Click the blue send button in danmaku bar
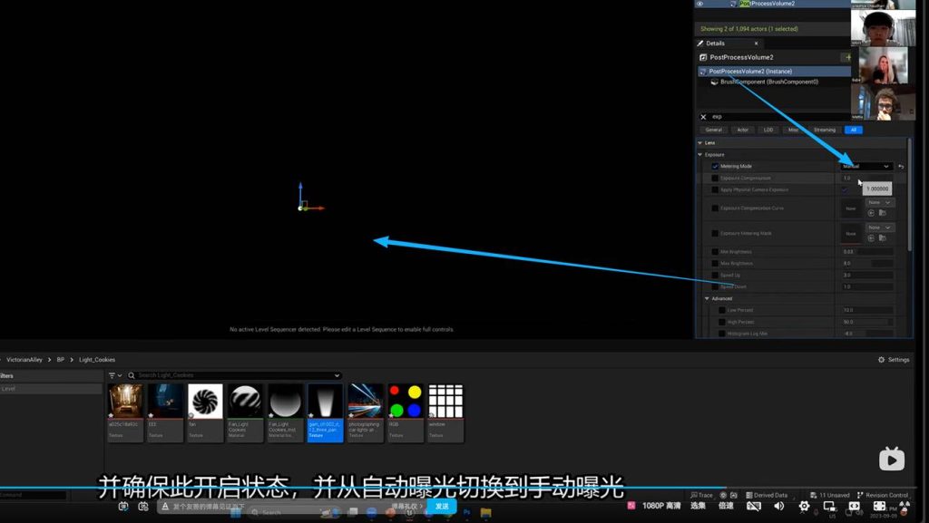 click(x=441, y=507)
